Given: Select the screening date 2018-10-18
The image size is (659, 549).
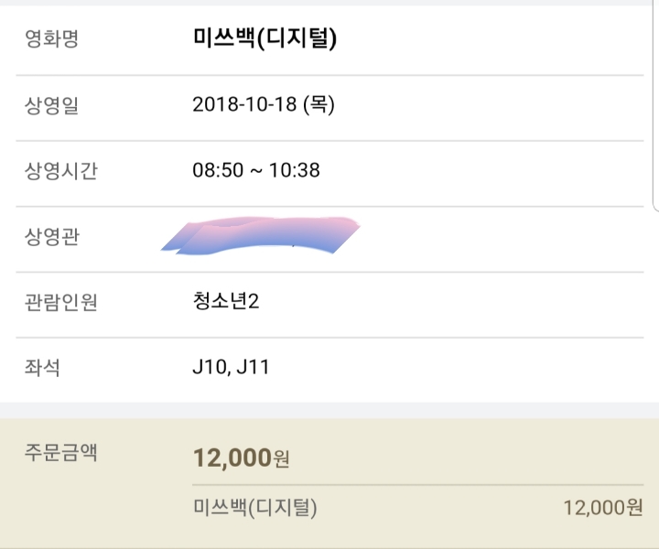Looking at the screenshot, I should [244, 103].
